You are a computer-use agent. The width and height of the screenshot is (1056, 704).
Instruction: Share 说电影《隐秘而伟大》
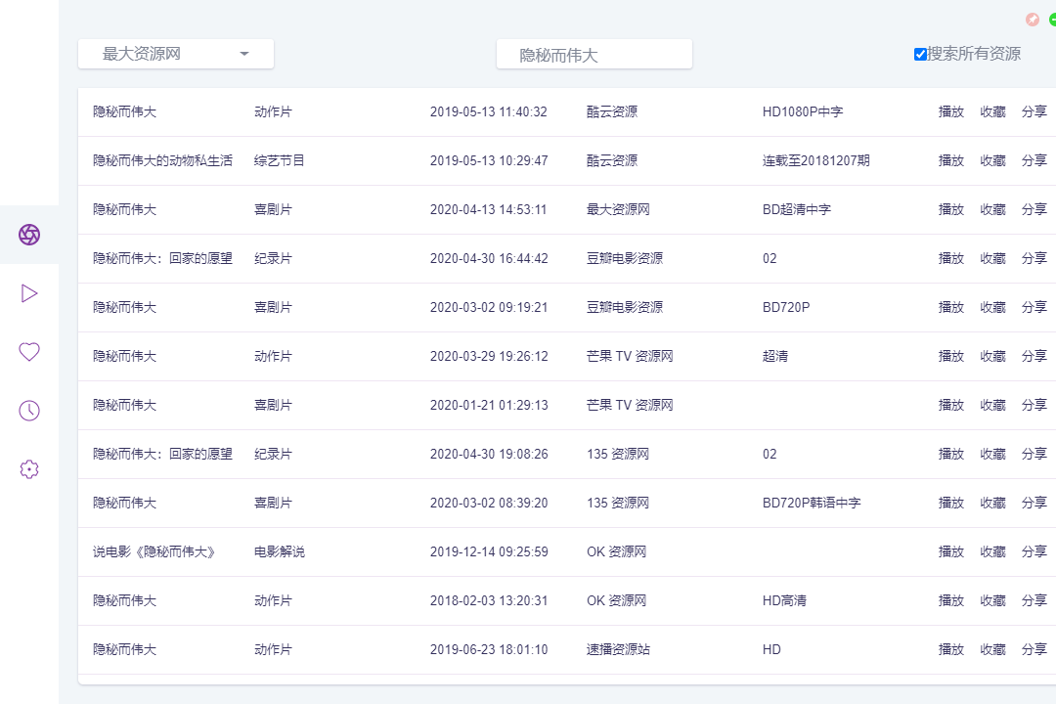coord(1034,551)
